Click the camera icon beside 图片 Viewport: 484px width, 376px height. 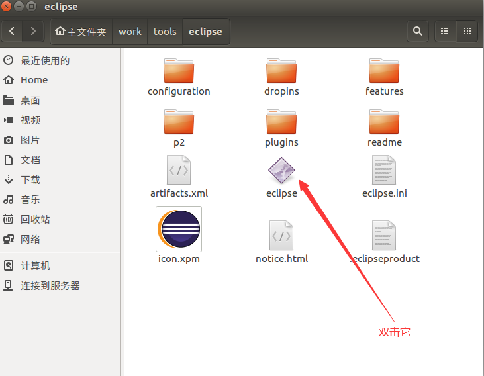tap(9, 140)
